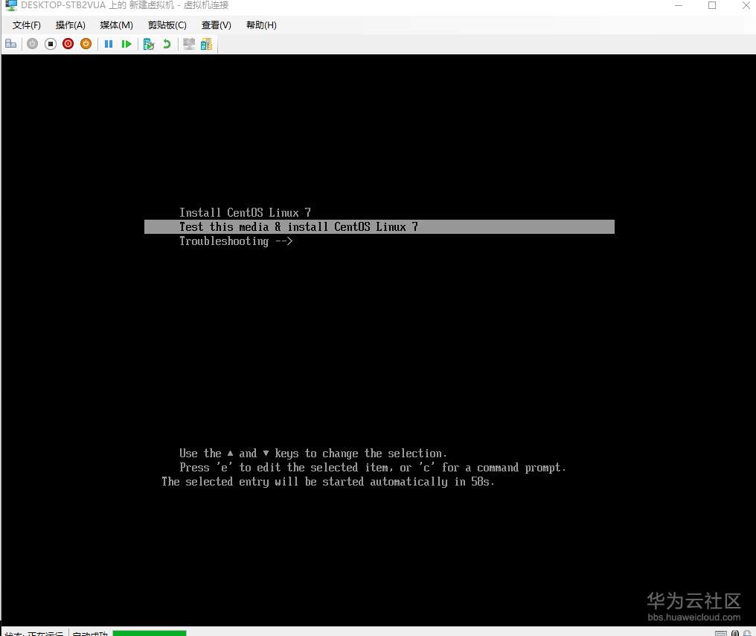Turn off the VM with the black stop icon
This screenshot has height=636, width=756.
point(50,44)
